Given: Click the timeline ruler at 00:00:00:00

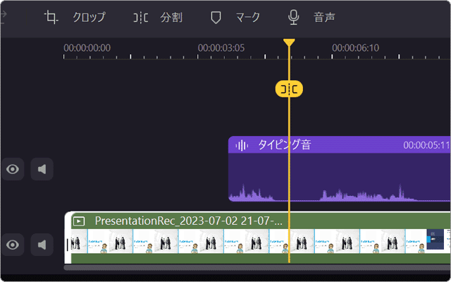Looking at the screenshot, I should (x=87, y=48).
